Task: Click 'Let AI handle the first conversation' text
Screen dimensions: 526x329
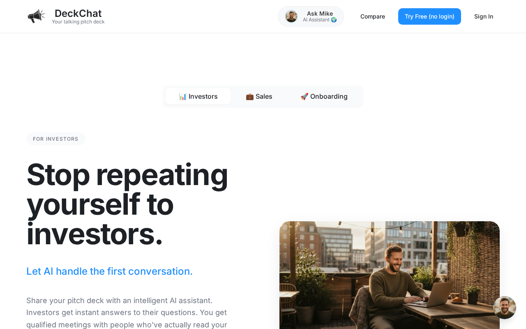Action: (109, 271)
